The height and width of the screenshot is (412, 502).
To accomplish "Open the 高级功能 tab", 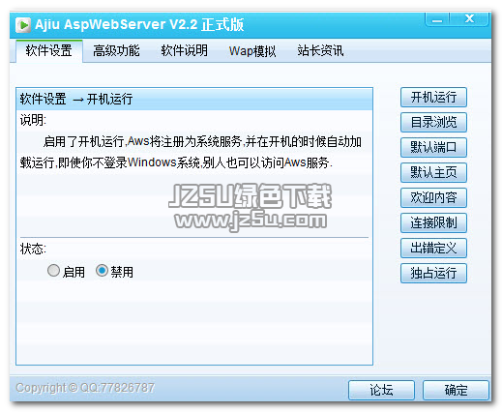I will (x=116, y=51).
